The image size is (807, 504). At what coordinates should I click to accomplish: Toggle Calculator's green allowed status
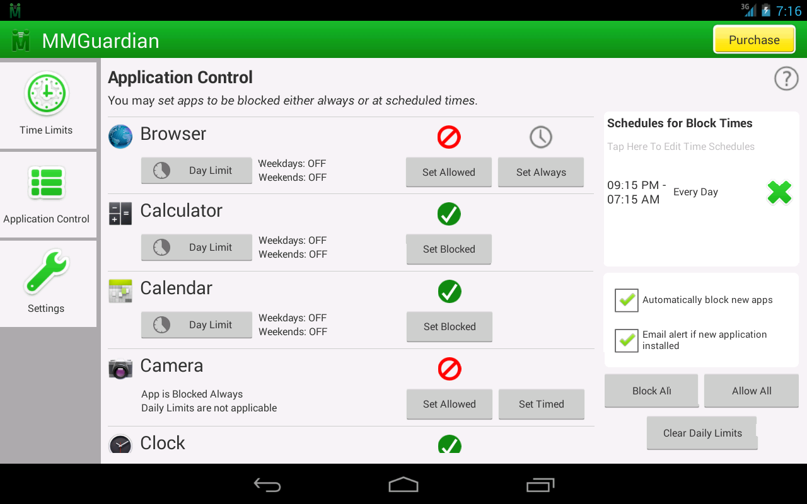click(449, 214)
